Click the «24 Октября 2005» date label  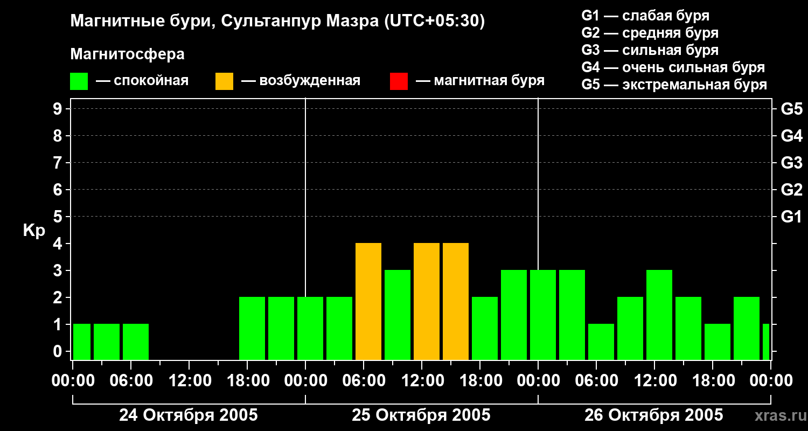pyautogui.click(x=189, y=415)
